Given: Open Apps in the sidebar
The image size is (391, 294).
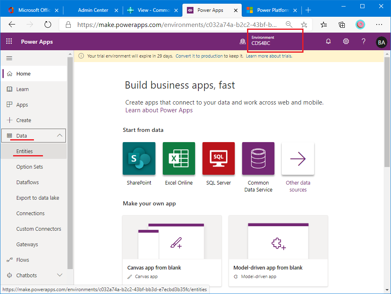Looking at the screenshot, I should click(x=34, y=105).
